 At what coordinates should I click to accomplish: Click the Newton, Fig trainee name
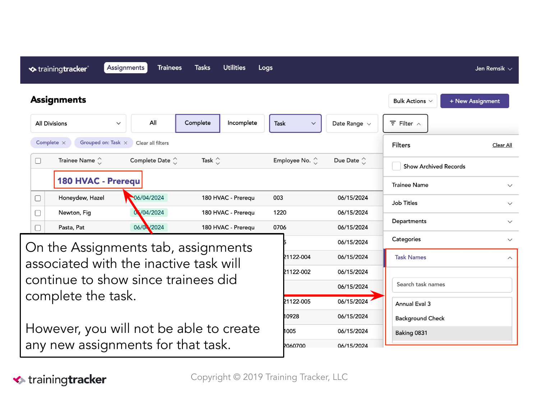pyautogui.click(x=75, y=213)
